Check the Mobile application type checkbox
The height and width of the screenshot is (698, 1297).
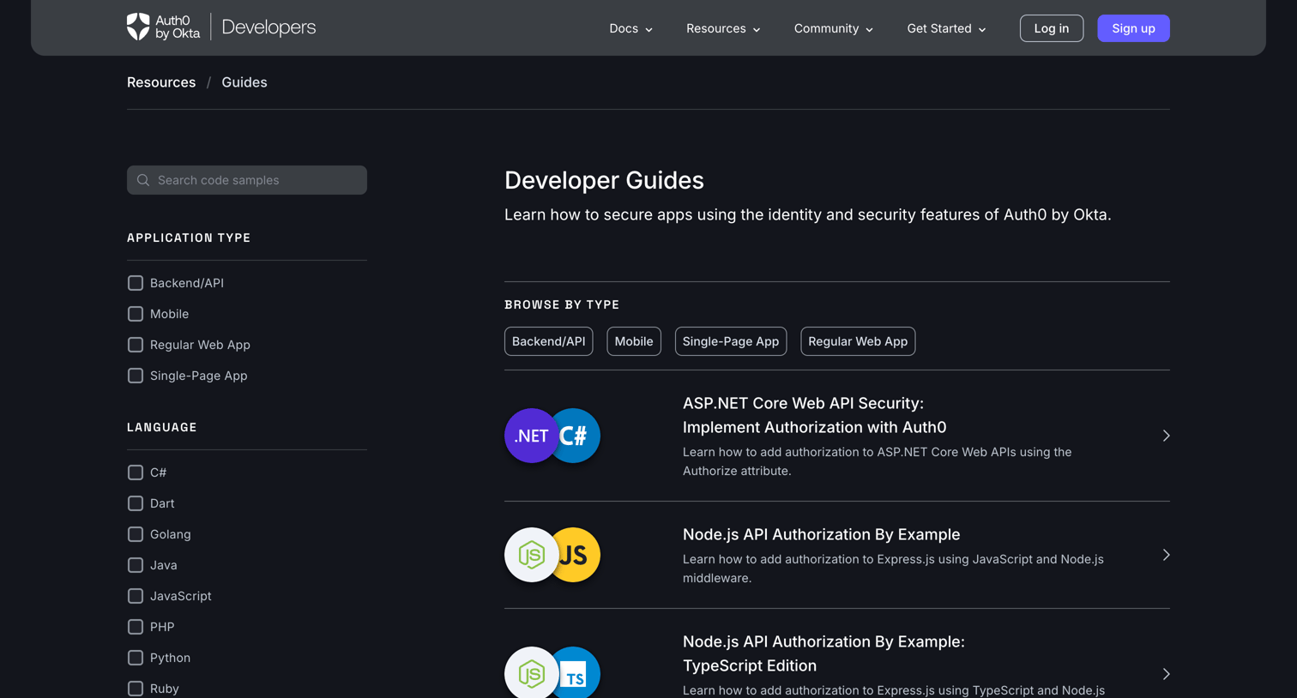136,314
